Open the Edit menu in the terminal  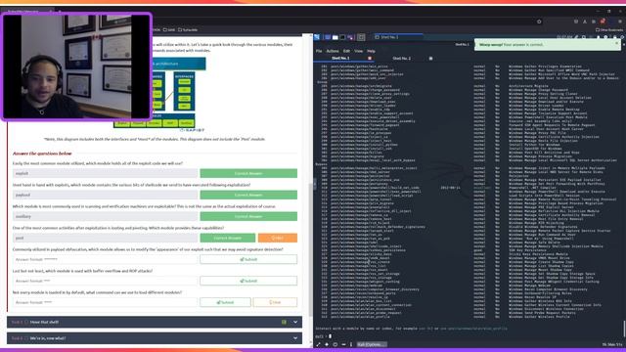pyautogui.click(x=346, y=51)
